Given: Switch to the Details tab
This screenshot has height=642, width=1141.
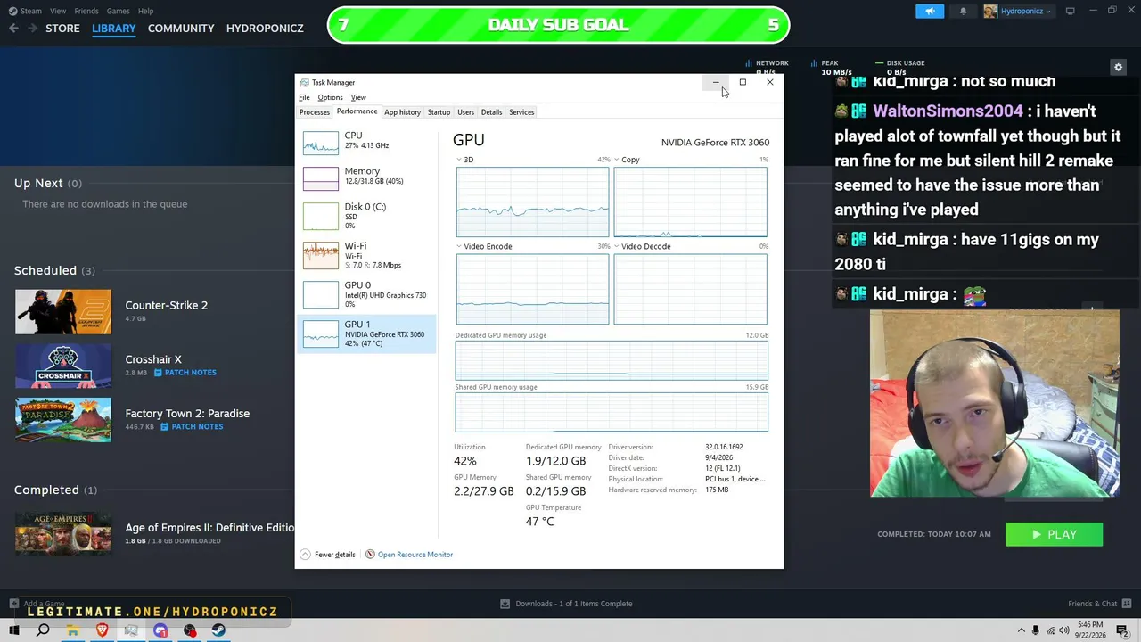Looking at the screenshot, I should (x=491, y=112).
